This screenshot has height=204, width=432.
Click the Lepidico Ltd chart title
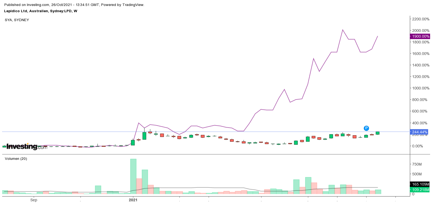(41, 11)
